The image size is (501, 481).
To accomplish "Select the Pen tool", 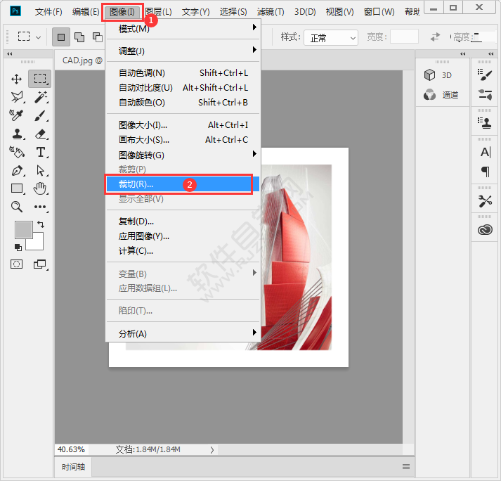I will click(x=17, y=170).
